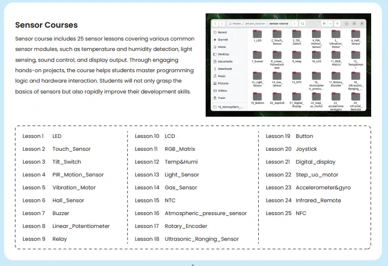Toggle the list/grid view button
The image size is (388, 266).
coord(324,23)
